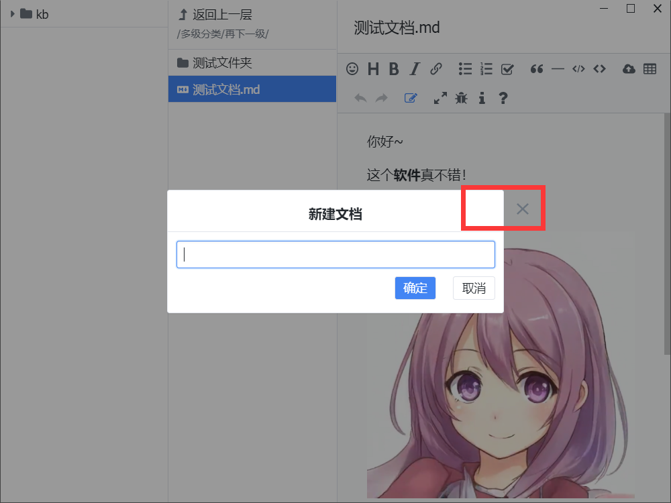This screenshot has width=671, height=503.
Task: Insert a table into the document
Action: (649, 68)
